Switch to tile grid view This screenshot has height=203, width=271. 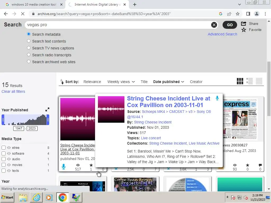240,81
